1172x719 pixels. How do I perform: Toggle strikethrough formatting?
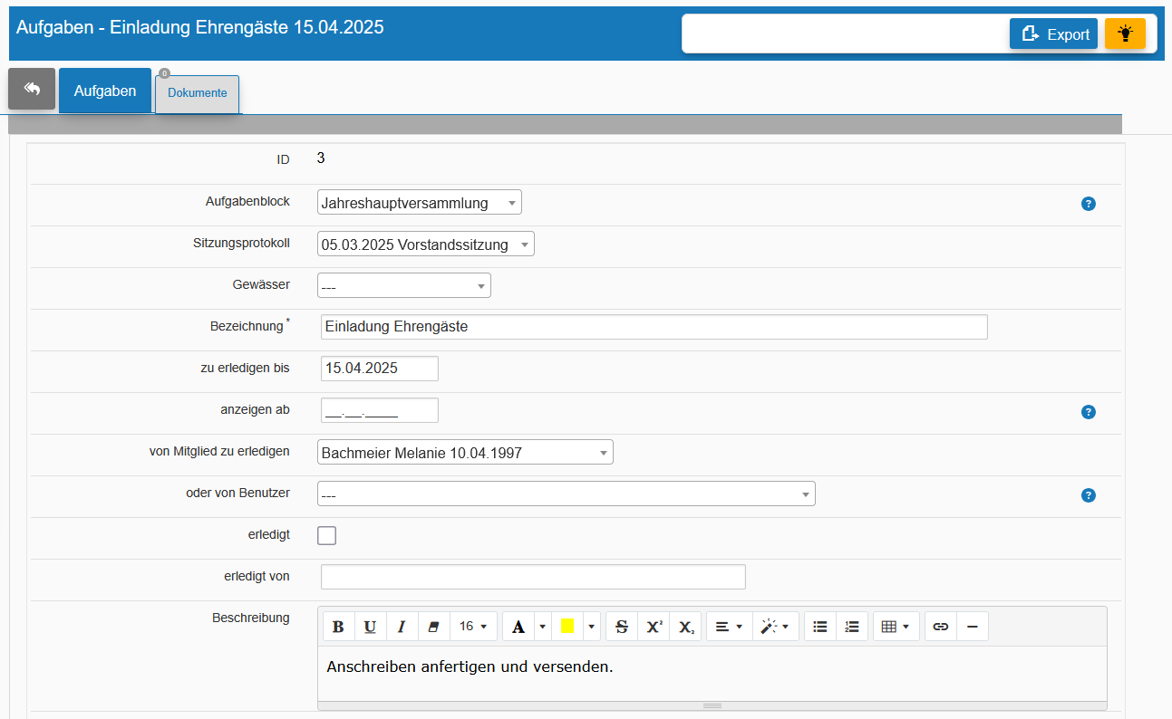[622, 627]
